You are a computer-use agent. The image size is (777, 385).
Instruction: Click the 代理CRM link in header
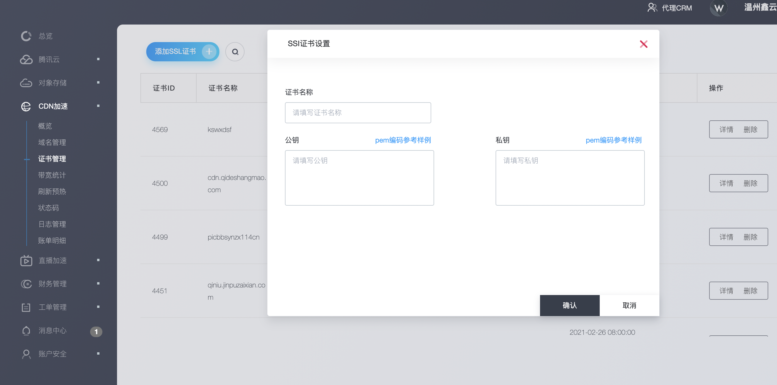[x=677, y=8]
